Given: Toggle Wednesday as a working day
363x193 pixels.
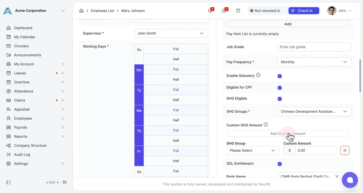Looking at the screenshot, I should coord(139,115).
